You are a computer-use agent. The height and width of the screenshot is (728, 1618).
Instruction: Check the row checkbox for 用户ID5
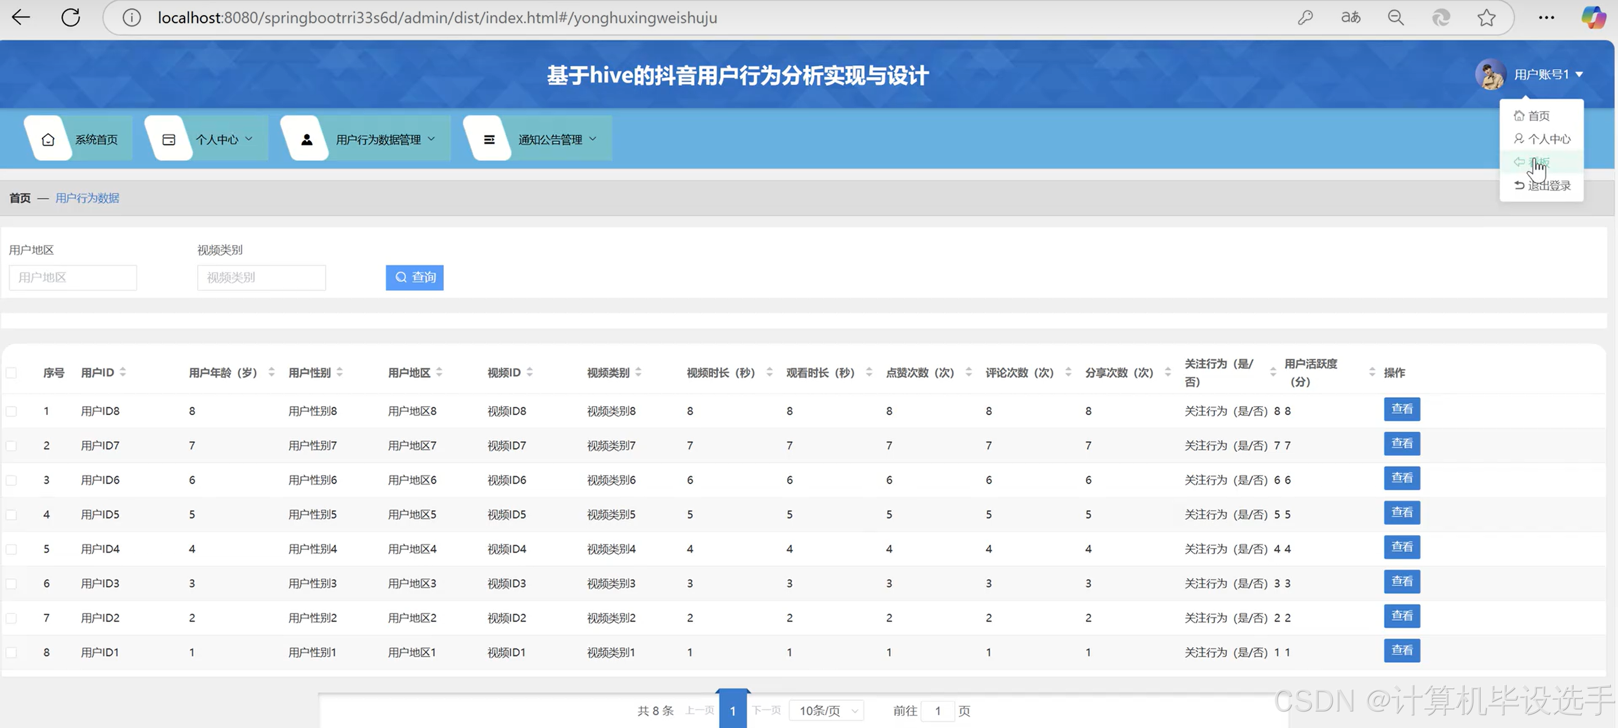(11, 515)
